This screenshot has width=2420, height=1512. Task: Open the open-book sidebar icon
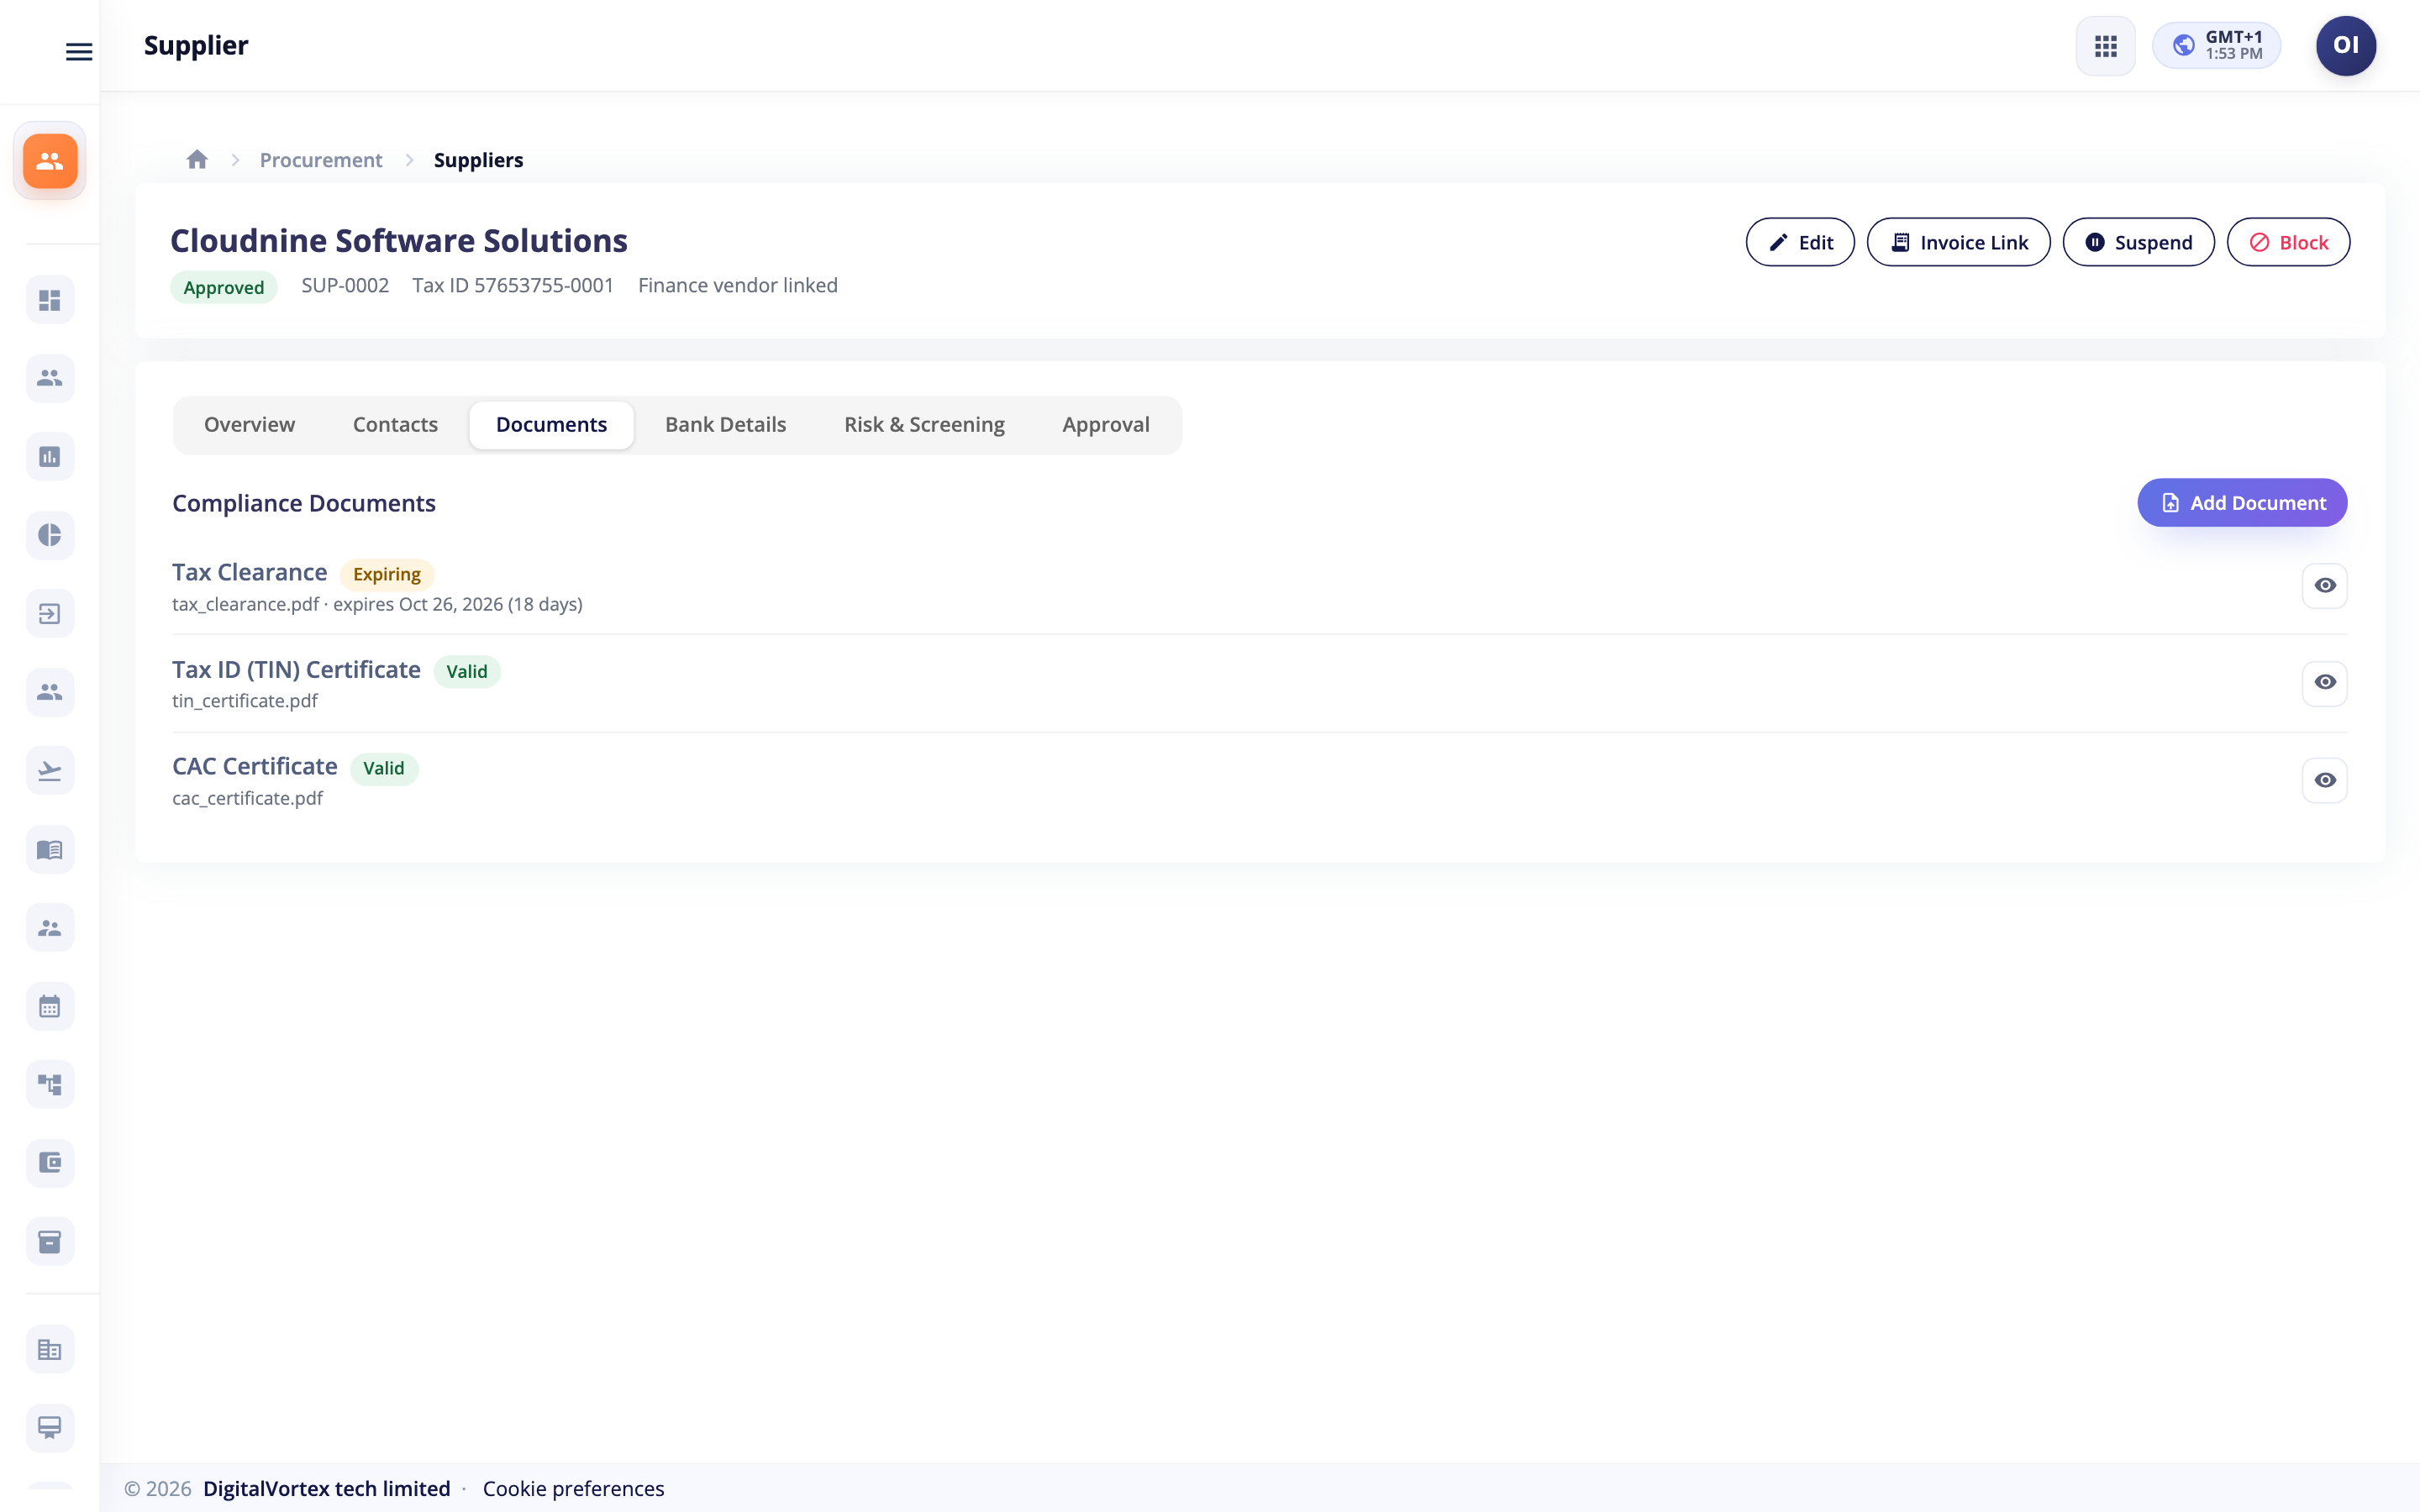(50, 849)
